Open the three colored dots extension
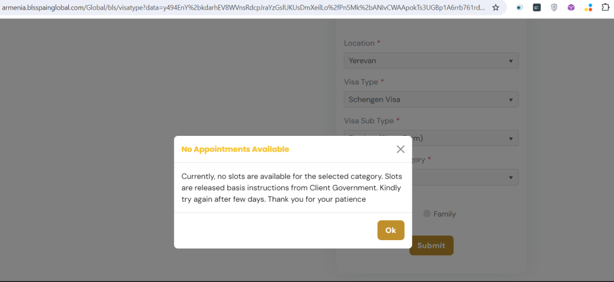 [x=588, y=7]
